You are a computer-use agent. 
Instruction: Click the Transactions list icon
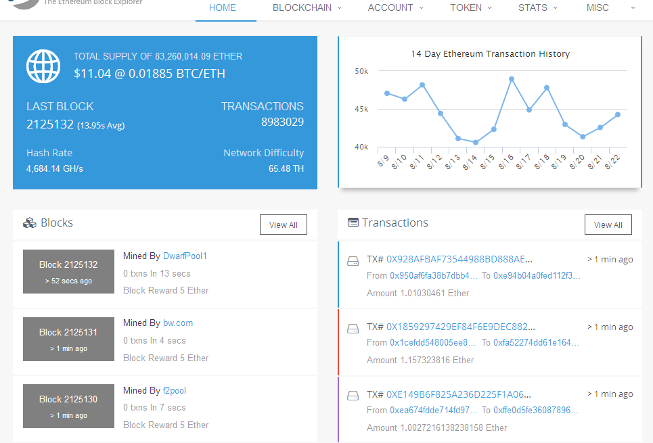click(353, 223)
